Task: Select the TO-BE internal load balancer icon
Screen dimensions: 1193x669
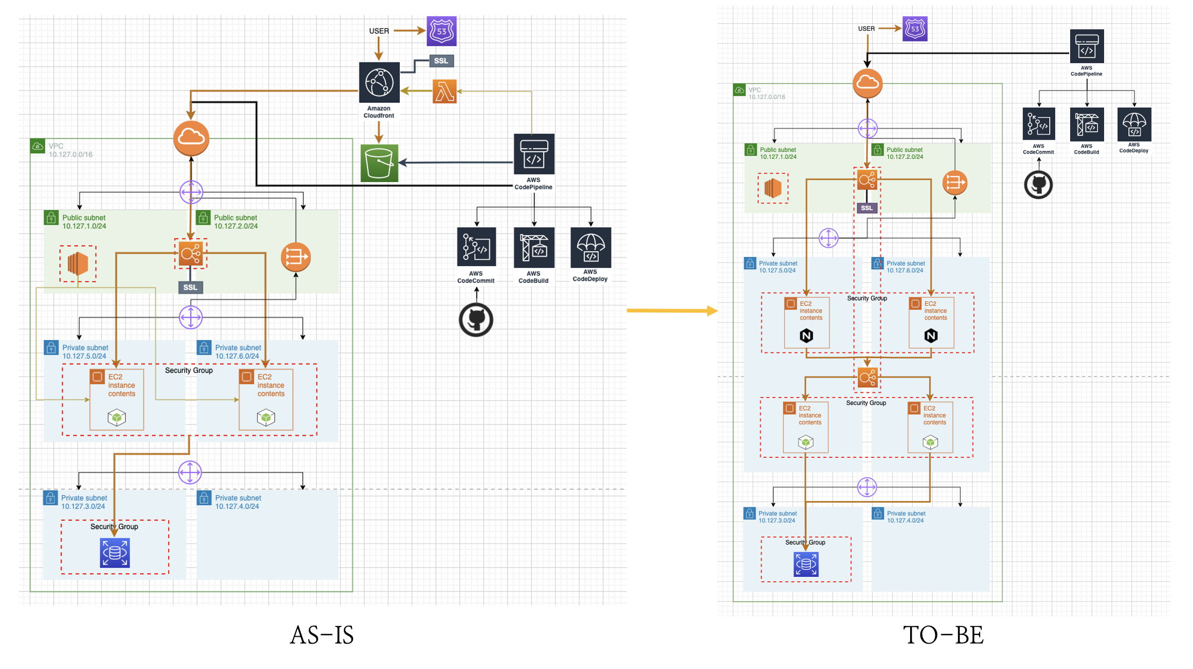Action: (x=867, y=378)
